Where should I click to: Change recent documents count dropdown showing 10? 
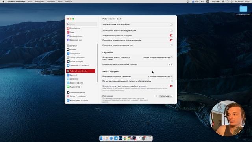click(170, 64)
